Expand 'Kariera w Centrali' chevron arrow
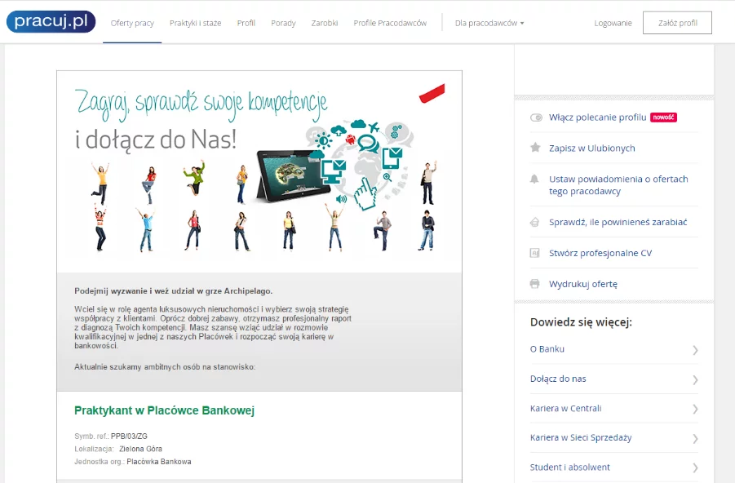The height and width of the screenshot is (483, 735). pyautogui.click(x=695, y=409)
